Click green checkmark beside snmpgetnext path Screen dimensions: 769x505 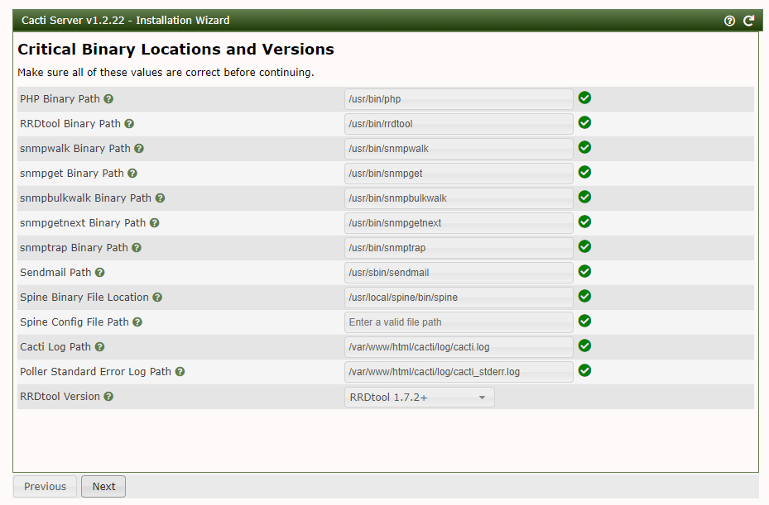[584, 222]
